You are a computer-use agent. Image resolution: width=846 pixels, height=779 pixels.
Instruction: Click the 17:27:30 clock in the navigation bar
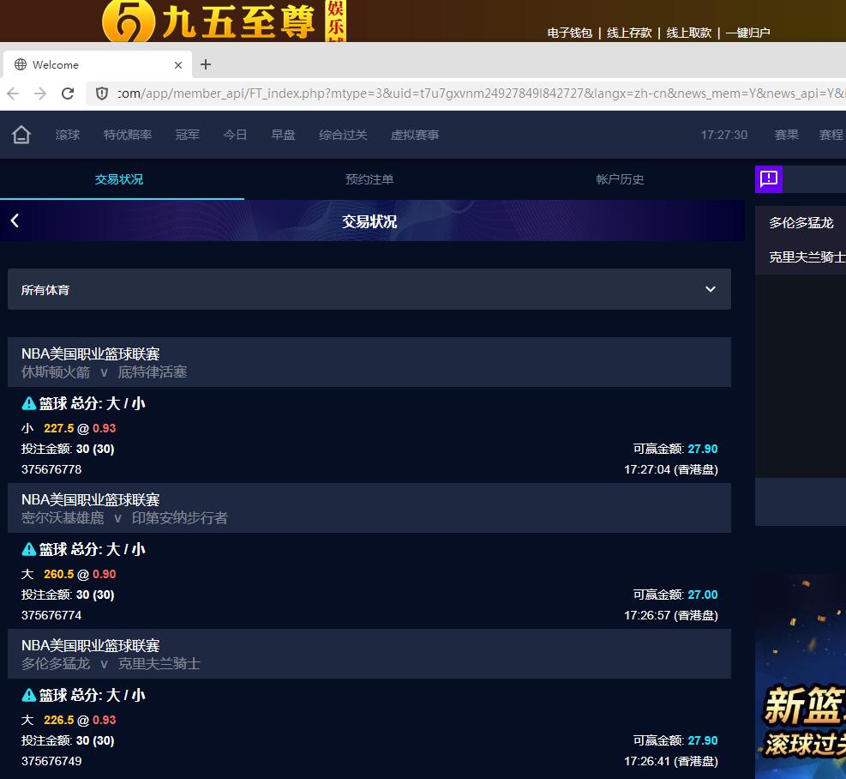point(724,135)
